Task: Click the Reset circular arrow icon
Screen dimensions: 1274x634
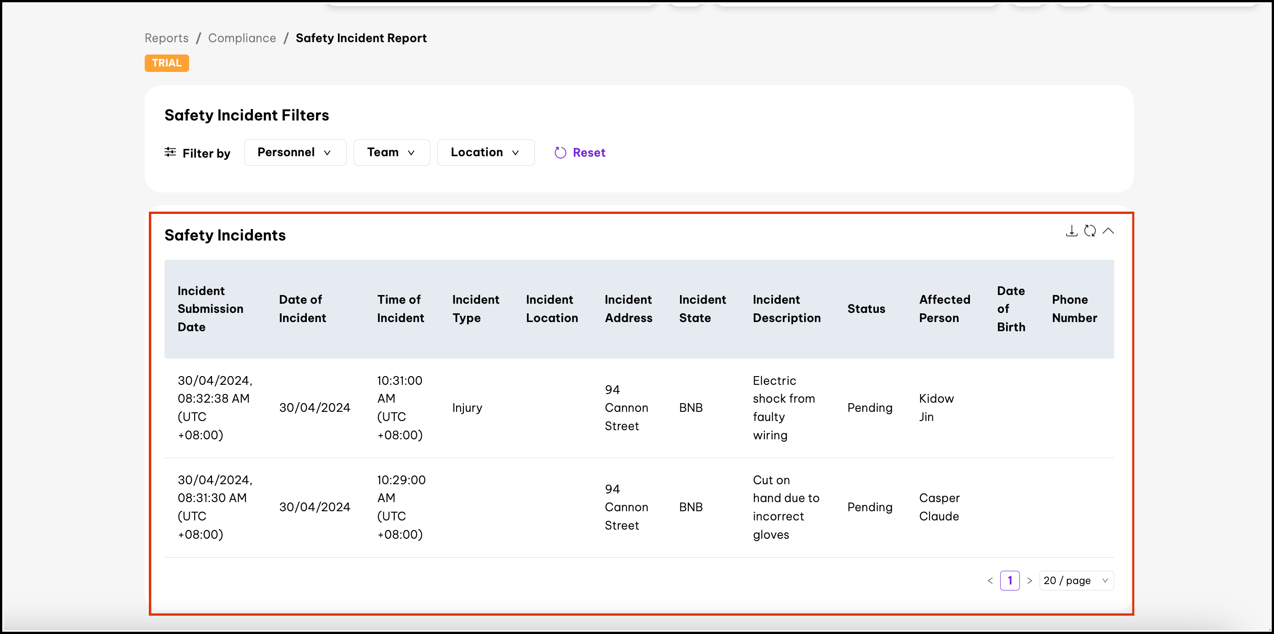Action: pos(560,153)
